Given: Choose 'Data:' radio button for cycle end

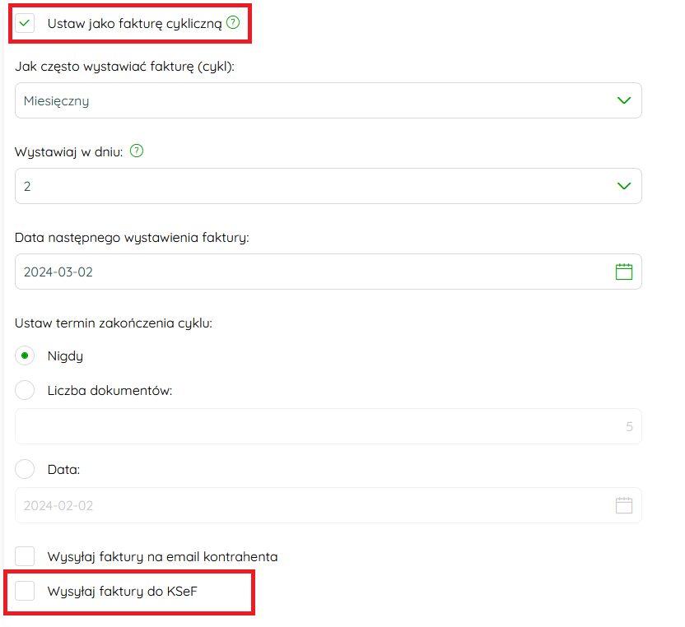Looking at the screenshot, I should coord(25,469).
